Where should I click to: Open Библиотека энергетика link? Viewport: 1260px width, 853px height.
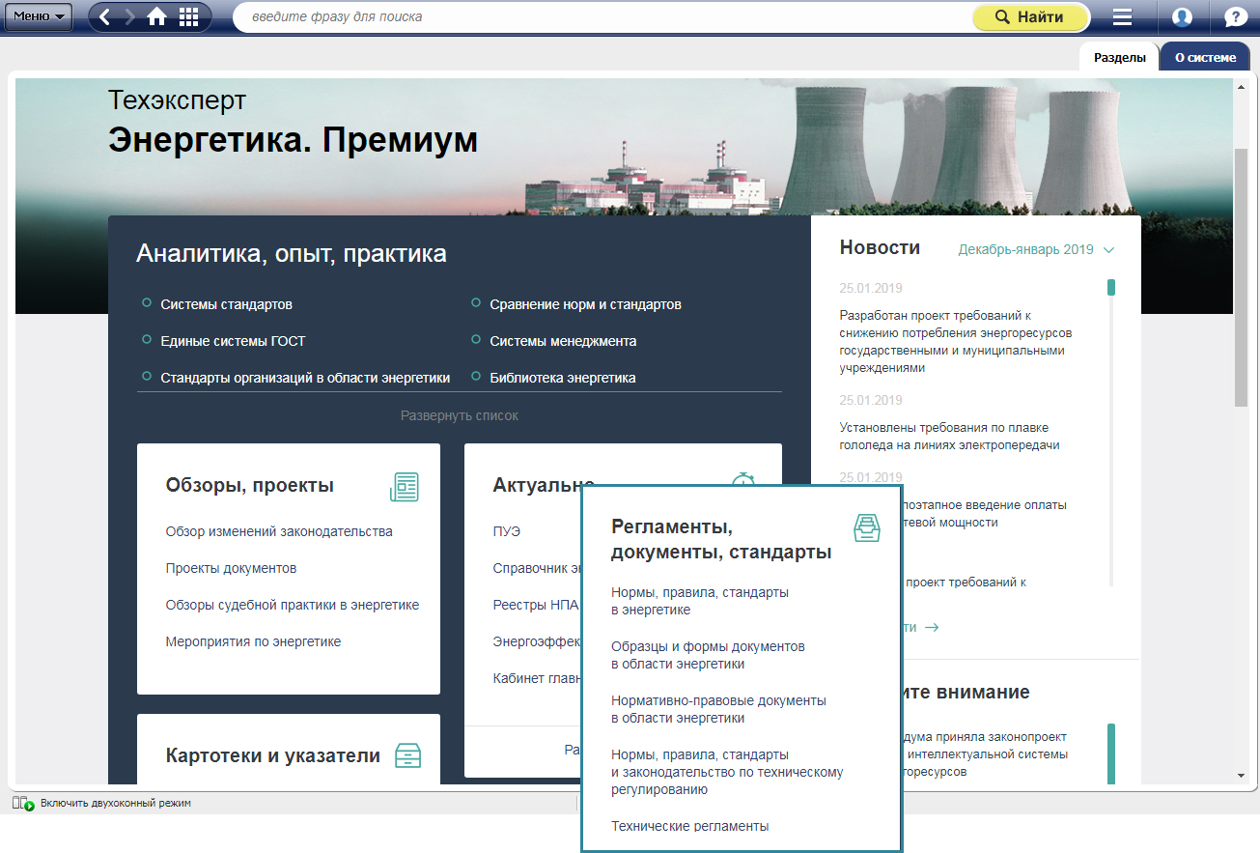(x=562, y=378)
